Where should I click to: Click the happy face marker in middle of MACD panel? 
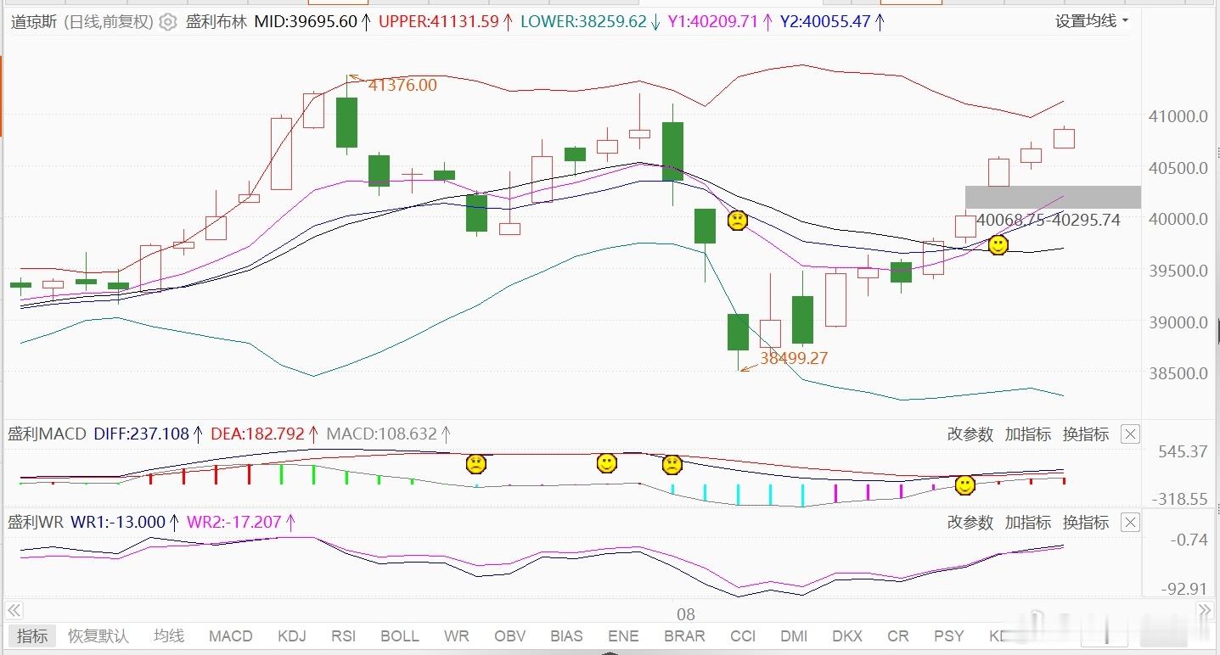pyautogui.click(x=606, y=463)
